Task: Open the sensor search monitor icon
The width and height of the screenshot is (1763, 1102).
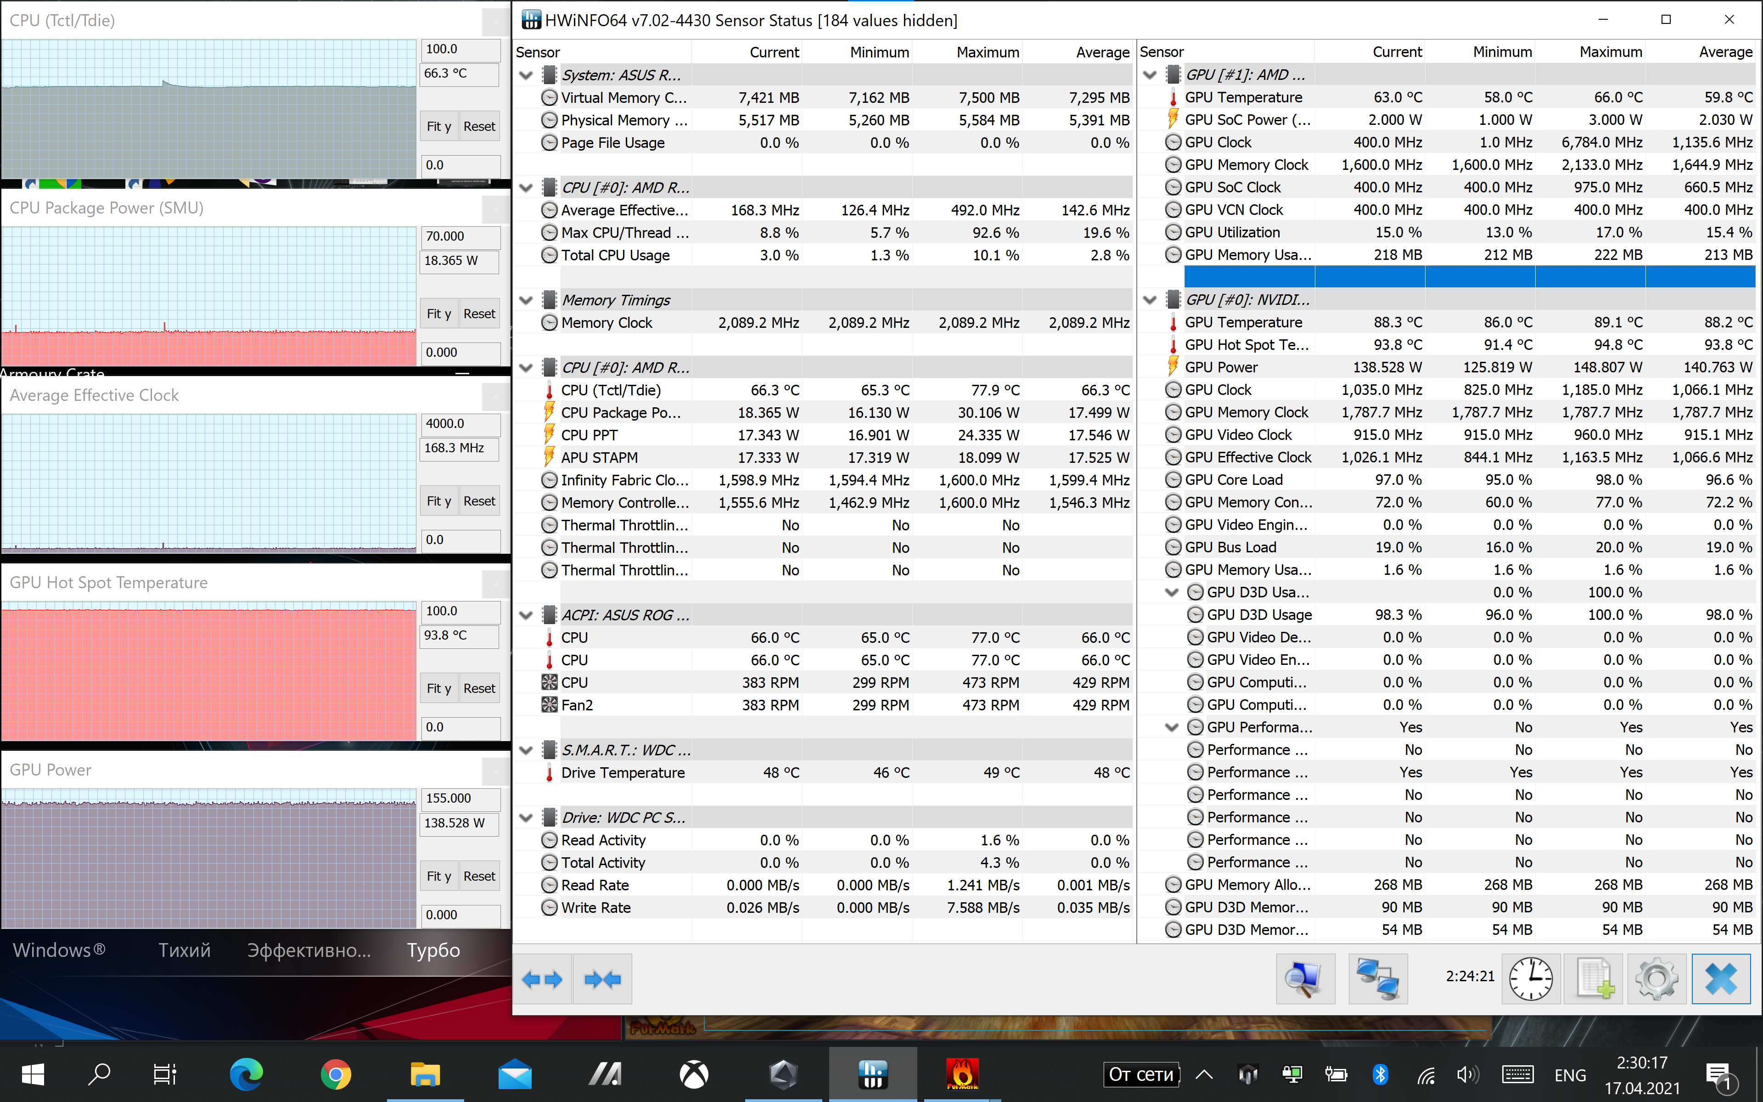Action: (1306, 979)
